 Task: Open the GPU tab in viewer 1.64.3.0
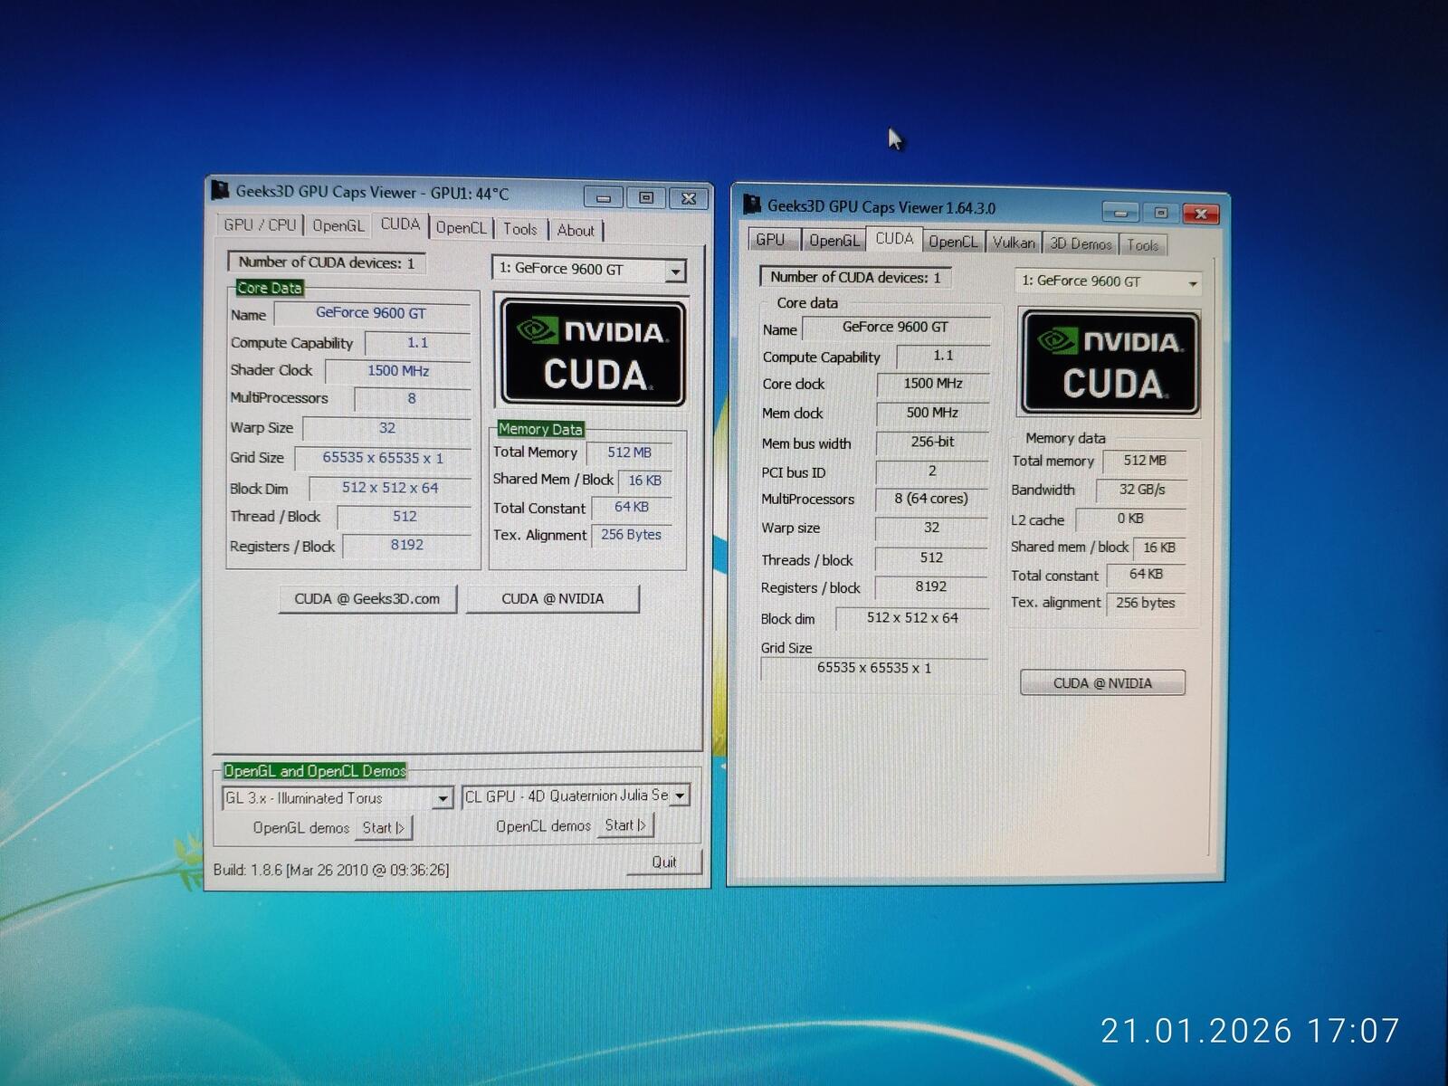770,240
